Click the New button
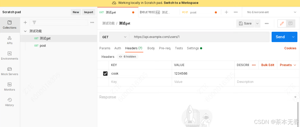Screen dimensions: 300x127 (76, 12)
